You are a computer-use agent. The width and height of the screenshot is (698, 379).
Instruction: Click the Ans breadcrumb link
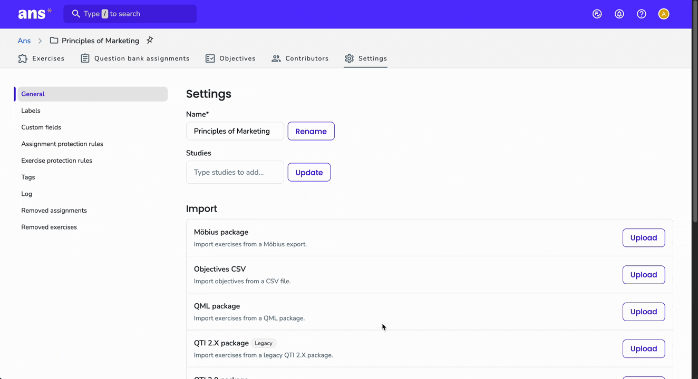(x=24, y=41)
